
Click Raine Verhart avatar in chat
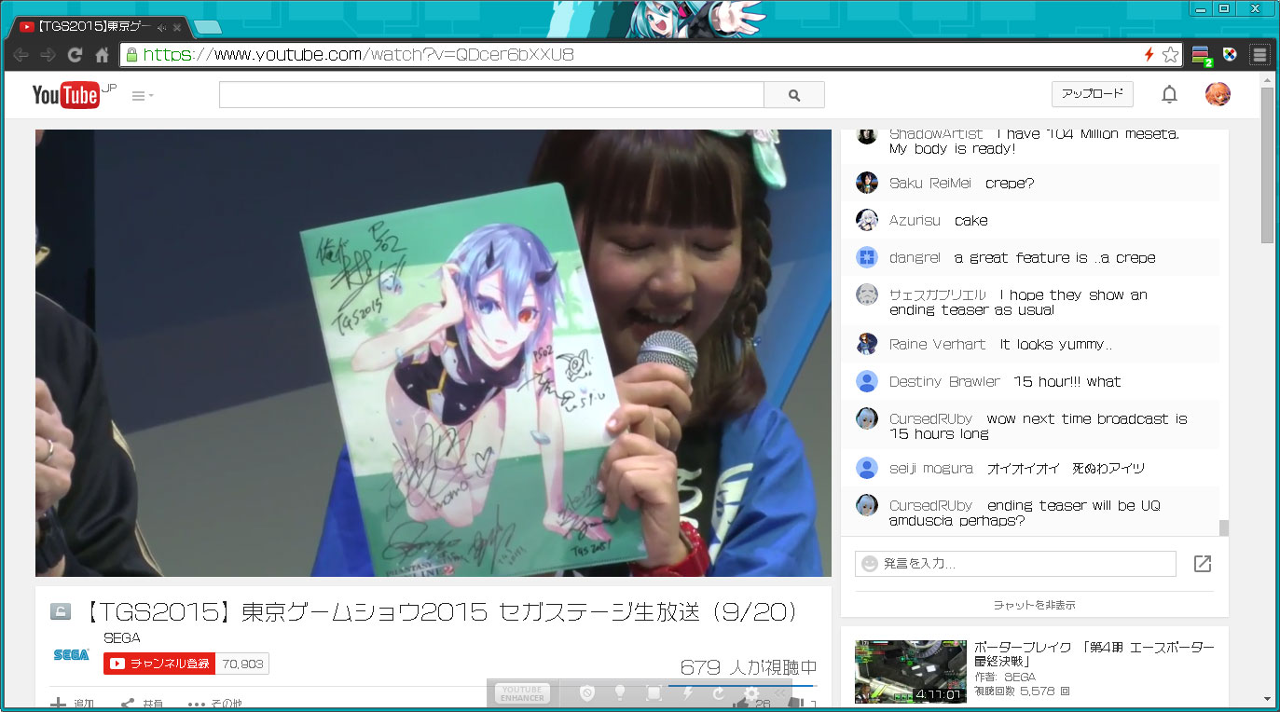coord(867,344)
